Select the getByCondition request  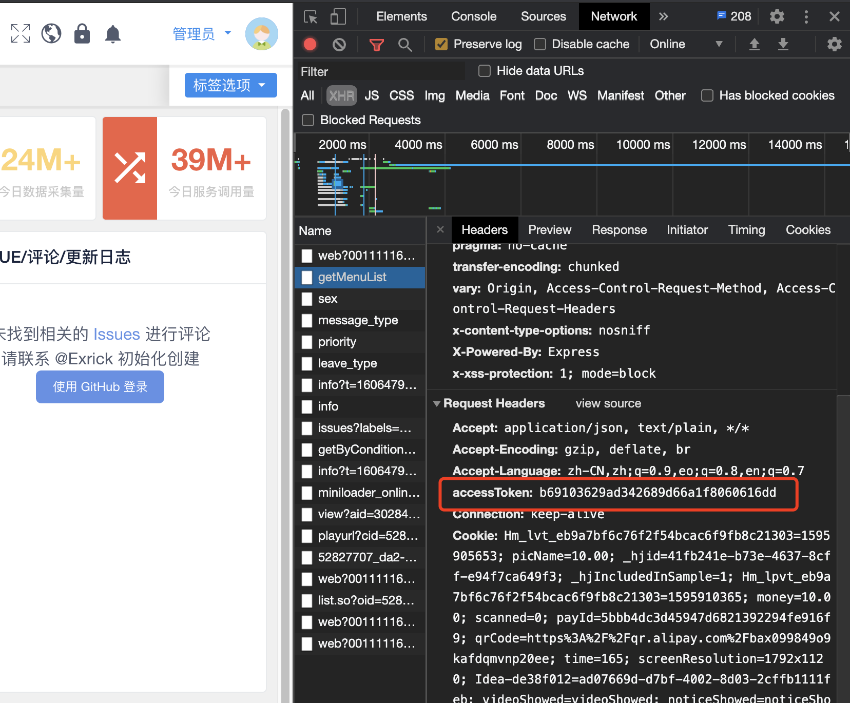[x=360, y=450]
